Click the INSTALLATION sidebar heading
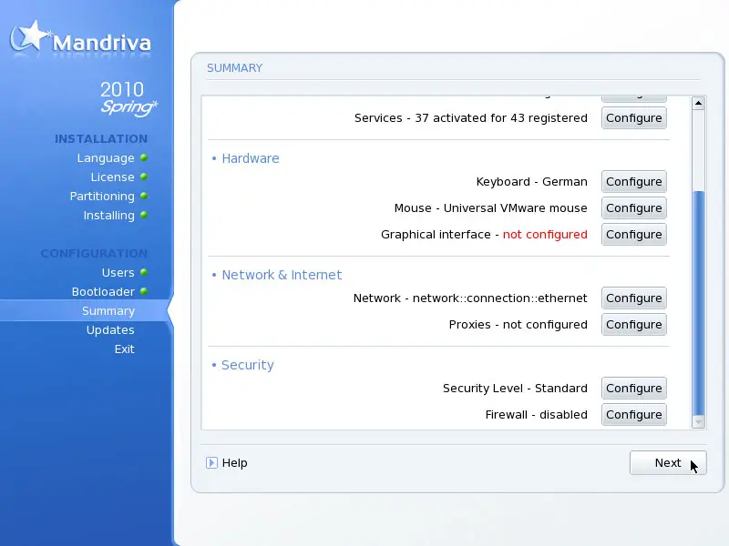Image resolution: width=729 pixels, height=546 pixels. pos(101,139)
